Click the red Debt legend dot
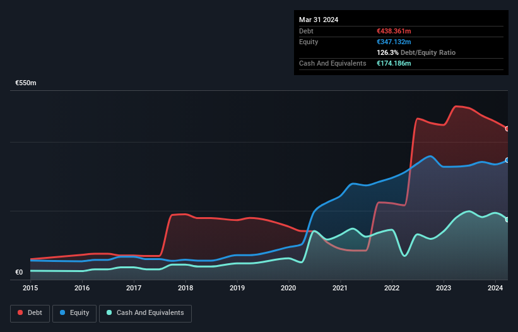Viewport: 518px width, 332px height. pyautogui.click(x=20, y=312)
